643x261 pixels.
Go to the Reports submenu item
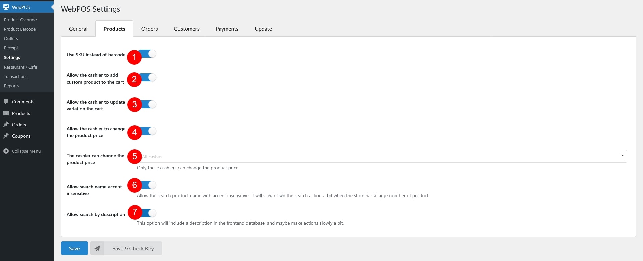pos(11,86)
